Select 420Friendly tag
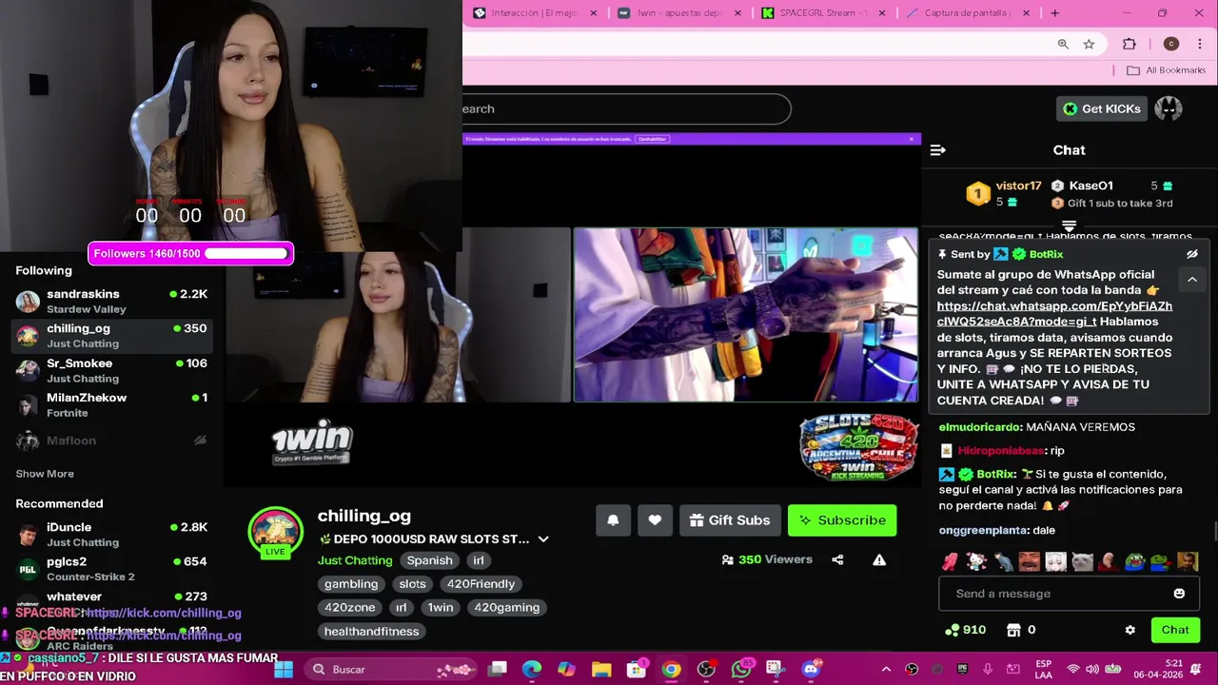Viewport: 1218px width, 685px height. 481,584
